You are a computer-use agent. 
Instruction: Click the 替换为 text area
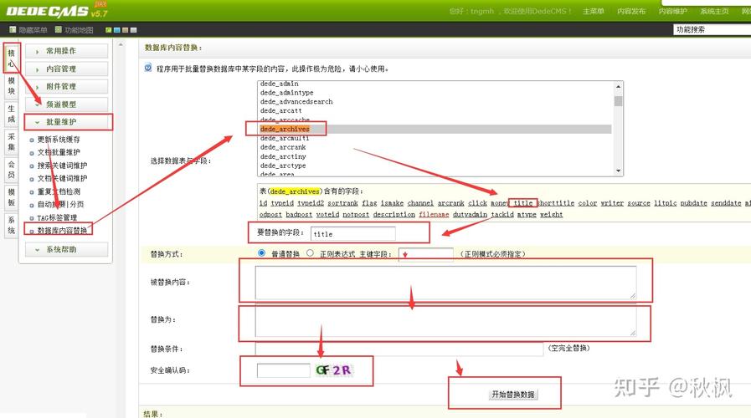click(x=446, y=320)
